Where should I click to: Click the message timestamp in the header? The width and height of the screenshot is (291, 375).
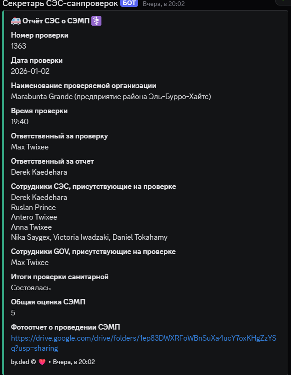click(163, 4)
